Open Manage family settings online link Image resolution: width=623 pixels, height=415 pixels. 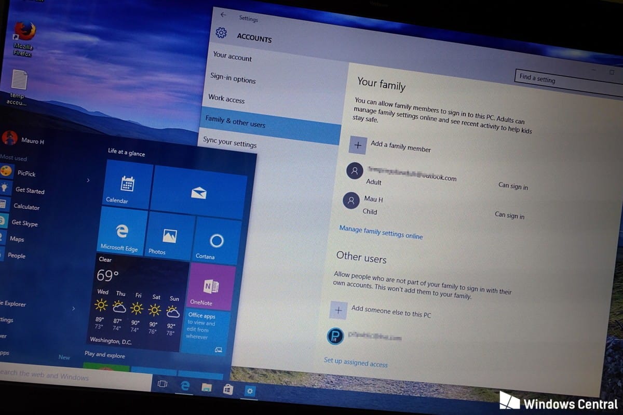pyautogui.click(x=381, y=232)
